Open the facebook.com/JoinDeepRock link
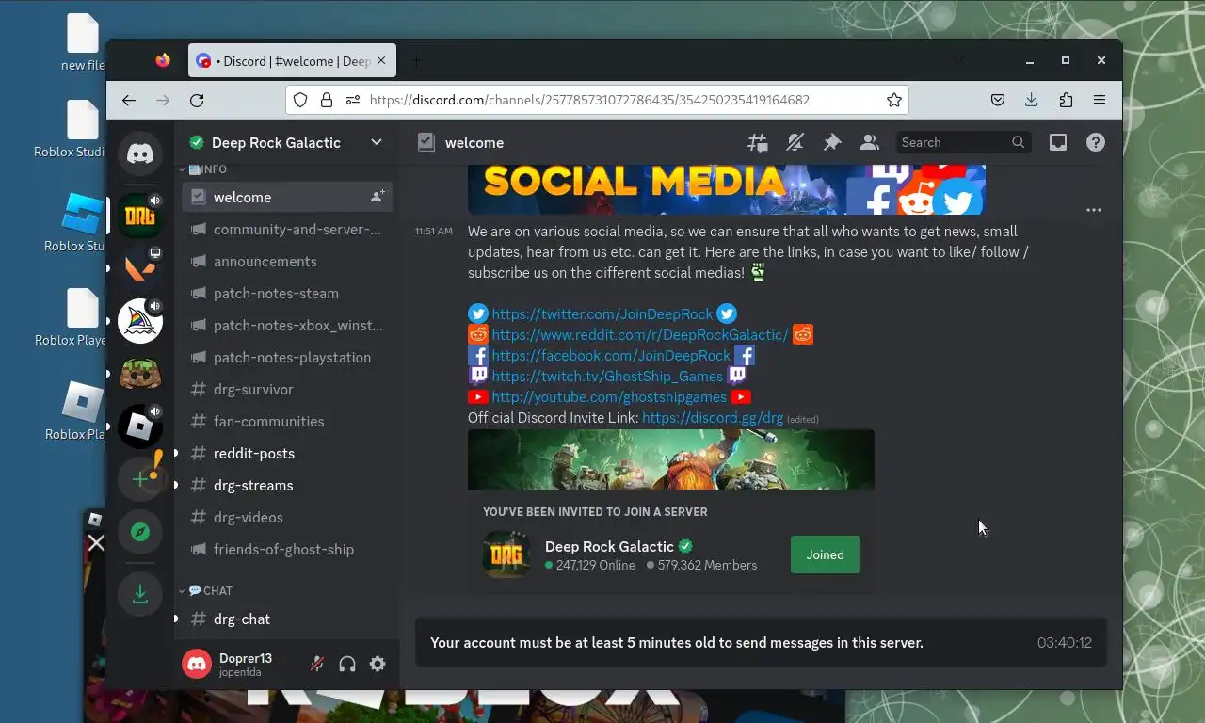This screenshot has width=1205, height=723. coord(611,355)
